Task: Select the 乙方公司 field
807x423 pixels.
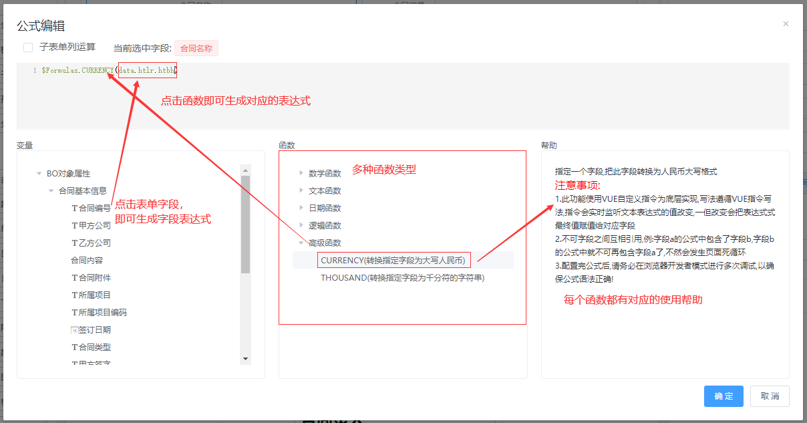Action: (x=95, y=243)
